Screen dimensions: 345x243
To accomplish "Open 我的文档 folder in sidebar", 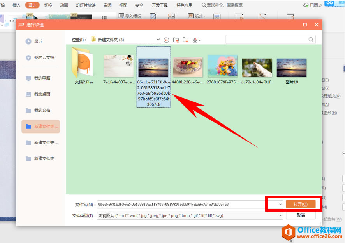I will click(38, 110).
